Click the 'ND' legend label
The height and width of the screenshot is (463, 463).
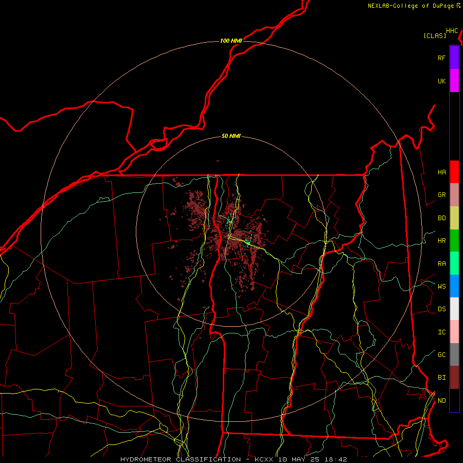click(441, 400)
